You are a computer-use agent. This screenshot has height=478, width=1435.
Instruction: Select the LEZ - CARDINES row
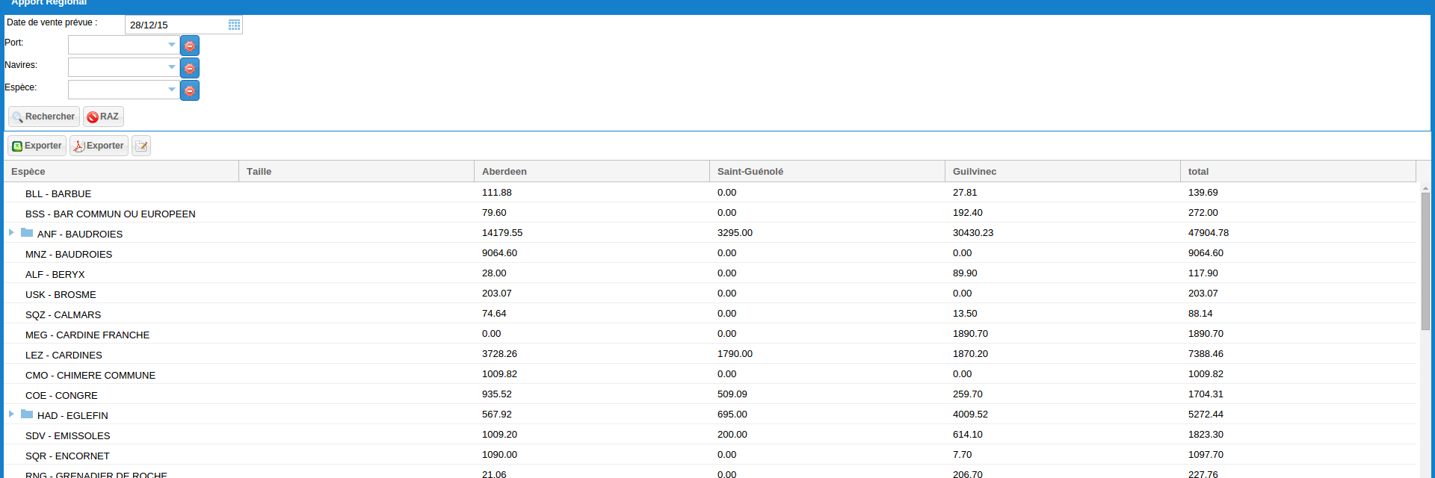[710, 354]
